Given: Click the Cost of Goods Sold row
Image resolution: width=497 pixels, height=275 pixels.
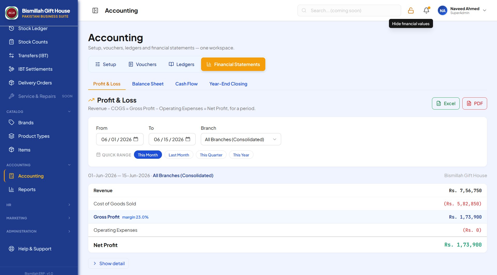Looking at the screenshot, I should tap(288, 204).
